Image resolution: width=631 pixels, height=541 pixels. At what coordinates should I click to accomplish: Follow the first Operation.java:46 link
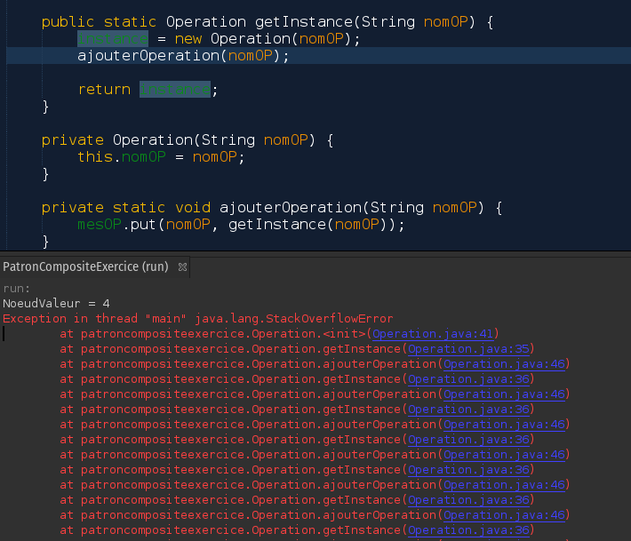pos(504,364)
